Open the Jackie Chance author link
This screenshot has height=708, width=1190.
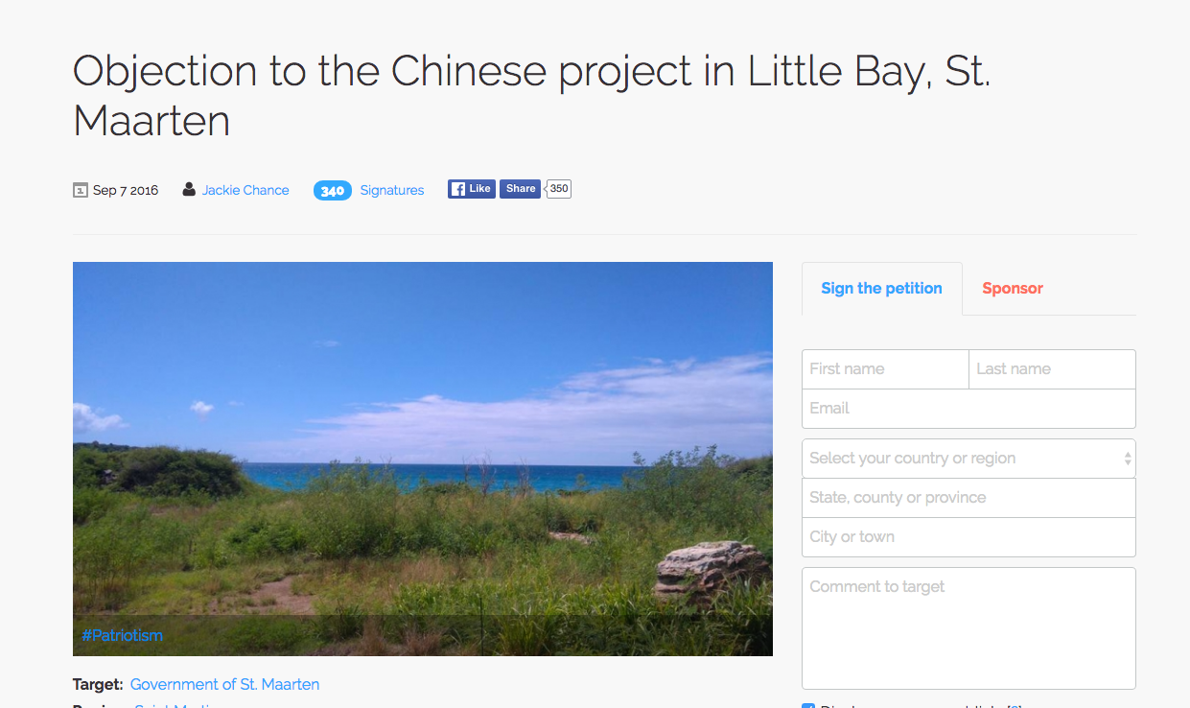coord(245,190)
